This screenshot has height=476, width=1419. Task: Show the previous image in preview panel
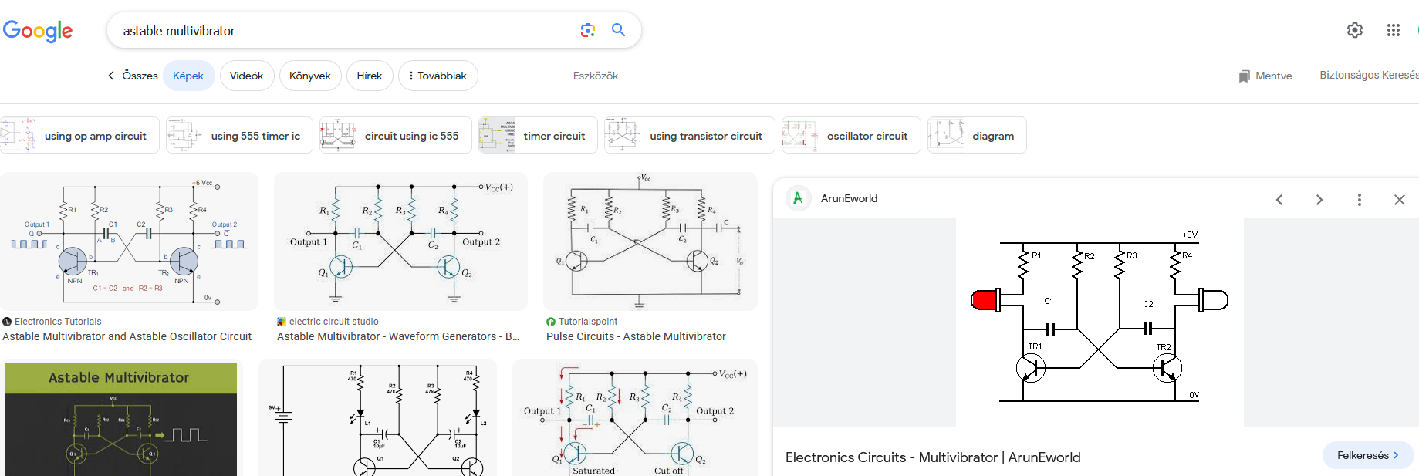point(1279,200)
